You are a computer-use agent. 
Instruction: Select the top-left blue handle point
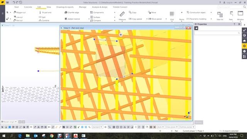94,39
